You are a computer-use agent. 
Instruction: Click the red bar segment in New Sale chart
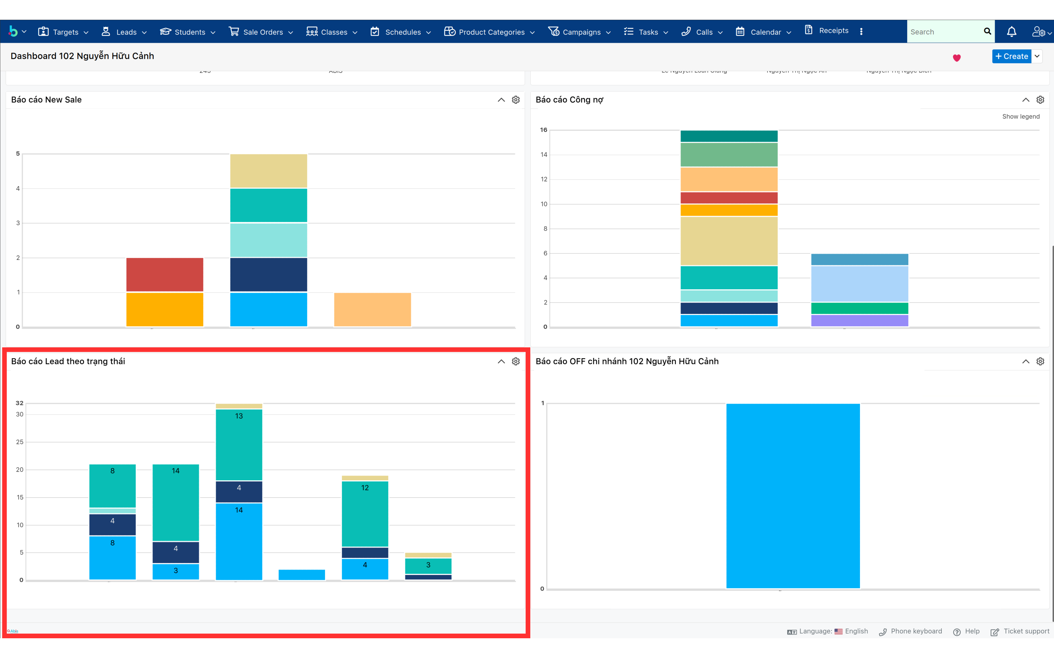[165, 275]
